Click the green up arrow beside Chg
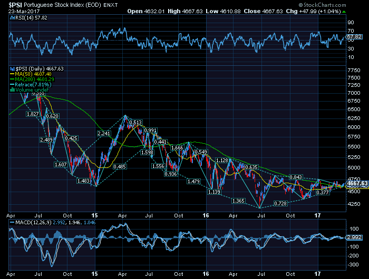Screen dimensions: 369x279 (x=343, y=10)
